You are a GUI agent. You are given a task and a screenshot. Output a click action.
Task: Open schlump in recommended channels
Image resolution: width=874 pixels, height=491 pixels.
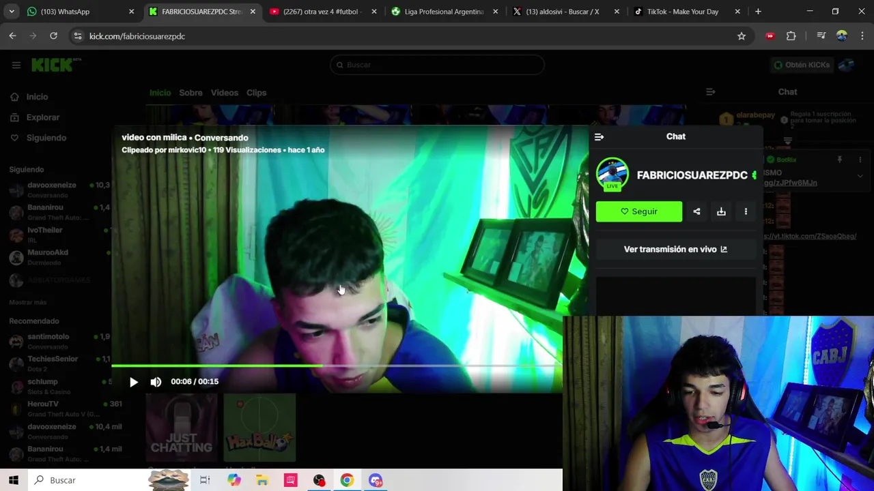(59, 386)
